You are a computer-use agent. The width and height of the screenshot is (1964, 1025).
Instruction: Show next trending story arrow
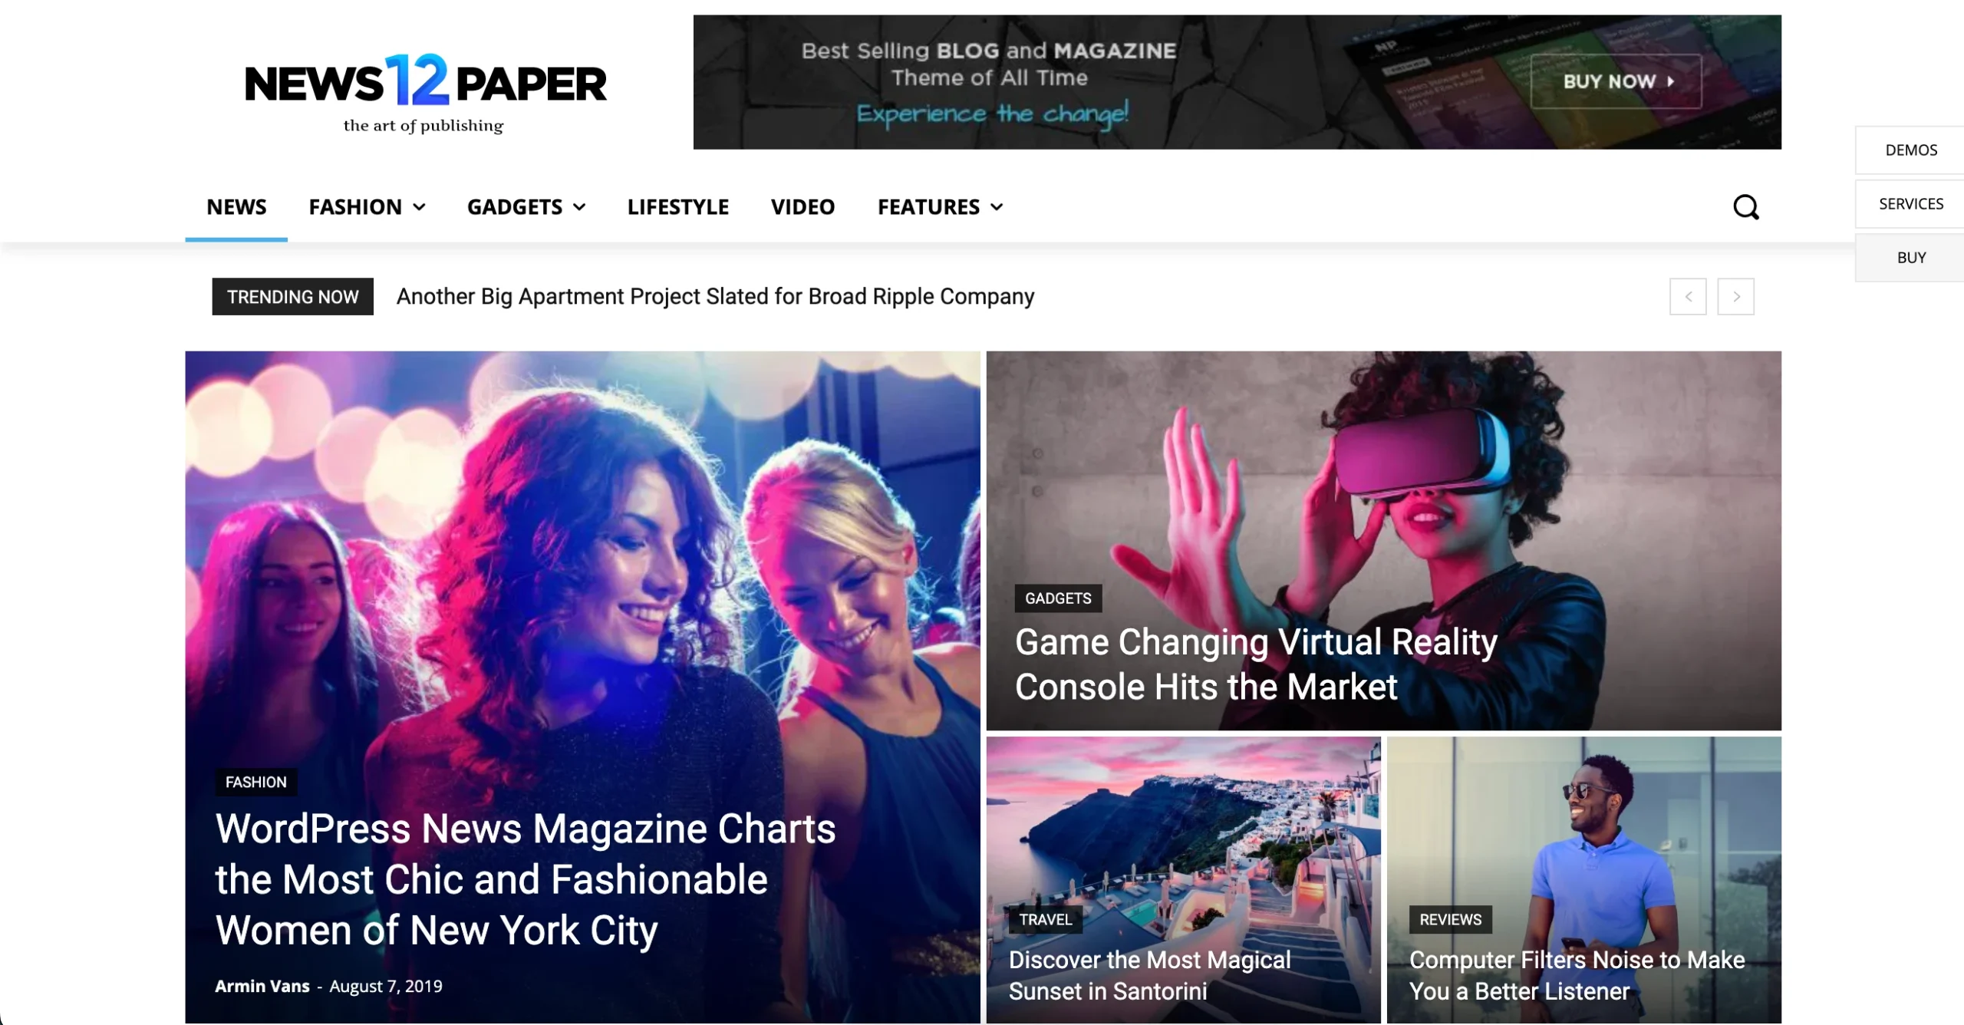coord(1736,296)
